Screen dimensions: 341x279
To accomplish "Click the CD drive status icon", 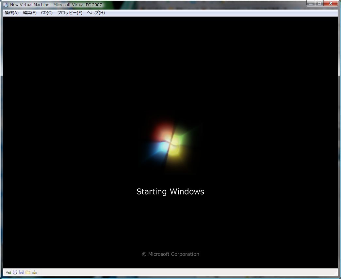I will pyautogui.click(x=15, y=272).
